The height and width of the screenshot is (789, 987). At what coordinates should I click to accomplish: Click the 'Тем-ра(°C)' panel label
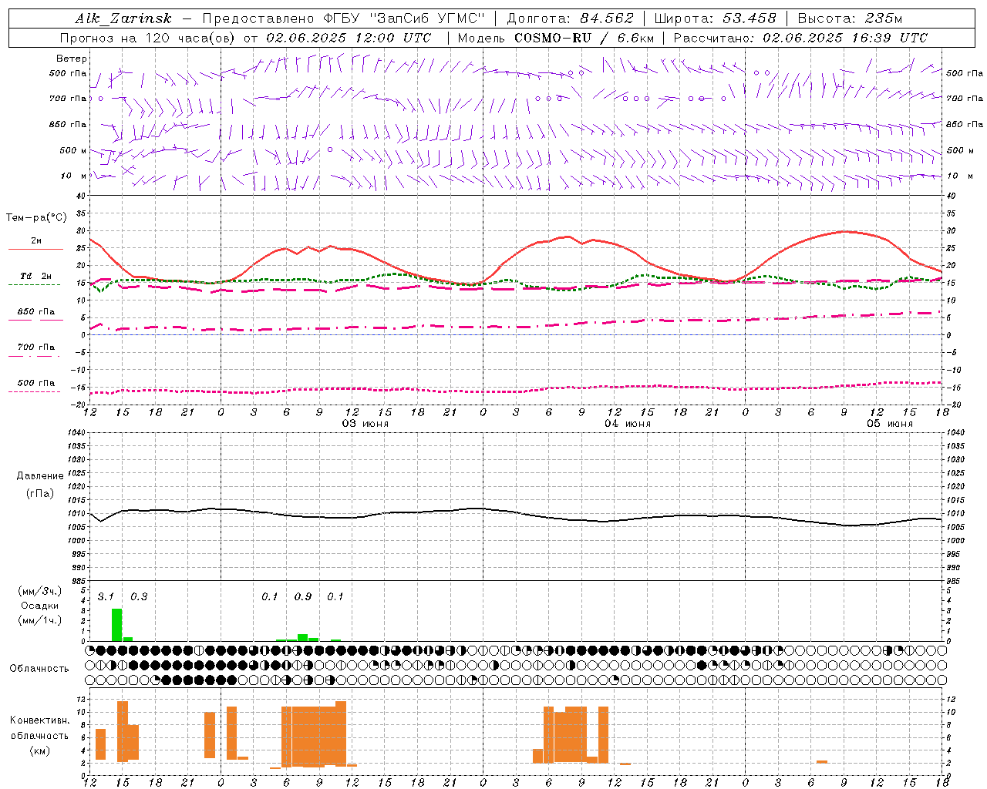pos(36,218)
